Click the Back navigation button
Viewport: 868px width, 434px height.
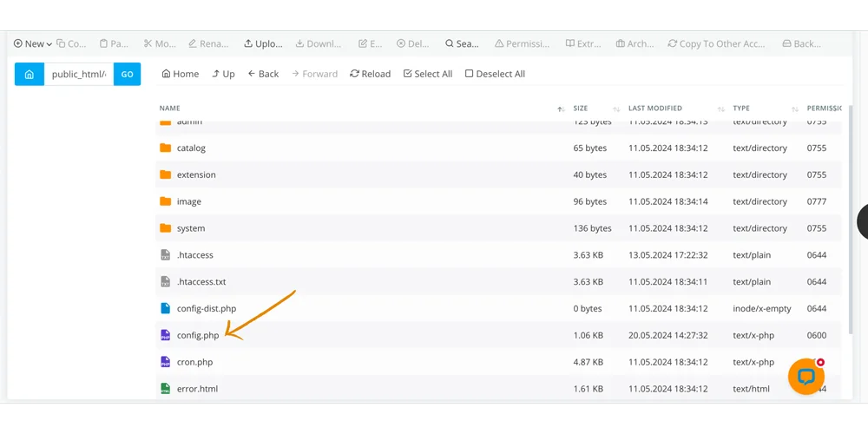tap(263, 74)
